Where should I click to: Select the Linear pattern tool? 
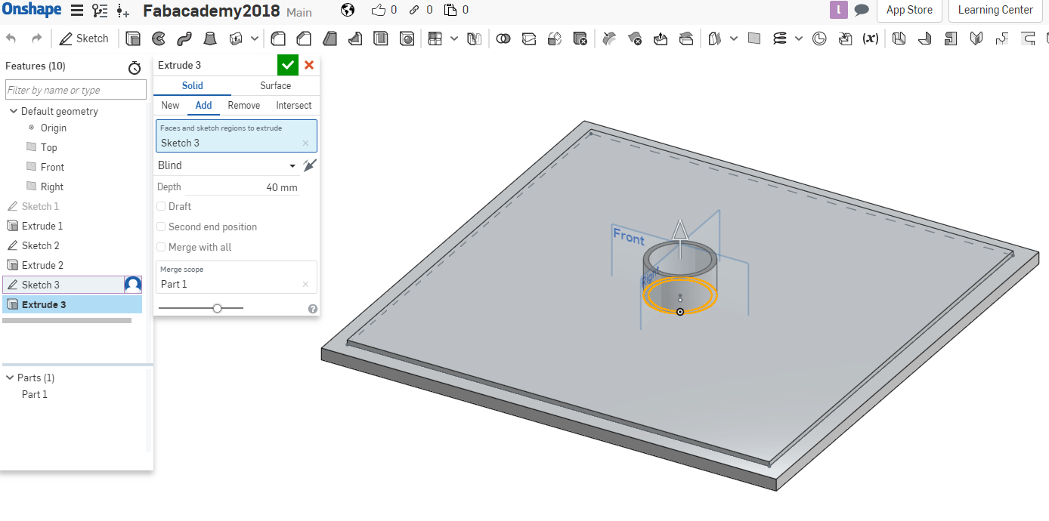click(x=435, y=39)
